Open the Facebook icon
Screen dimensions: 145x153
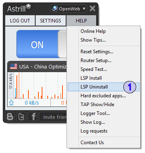[32, 117]
